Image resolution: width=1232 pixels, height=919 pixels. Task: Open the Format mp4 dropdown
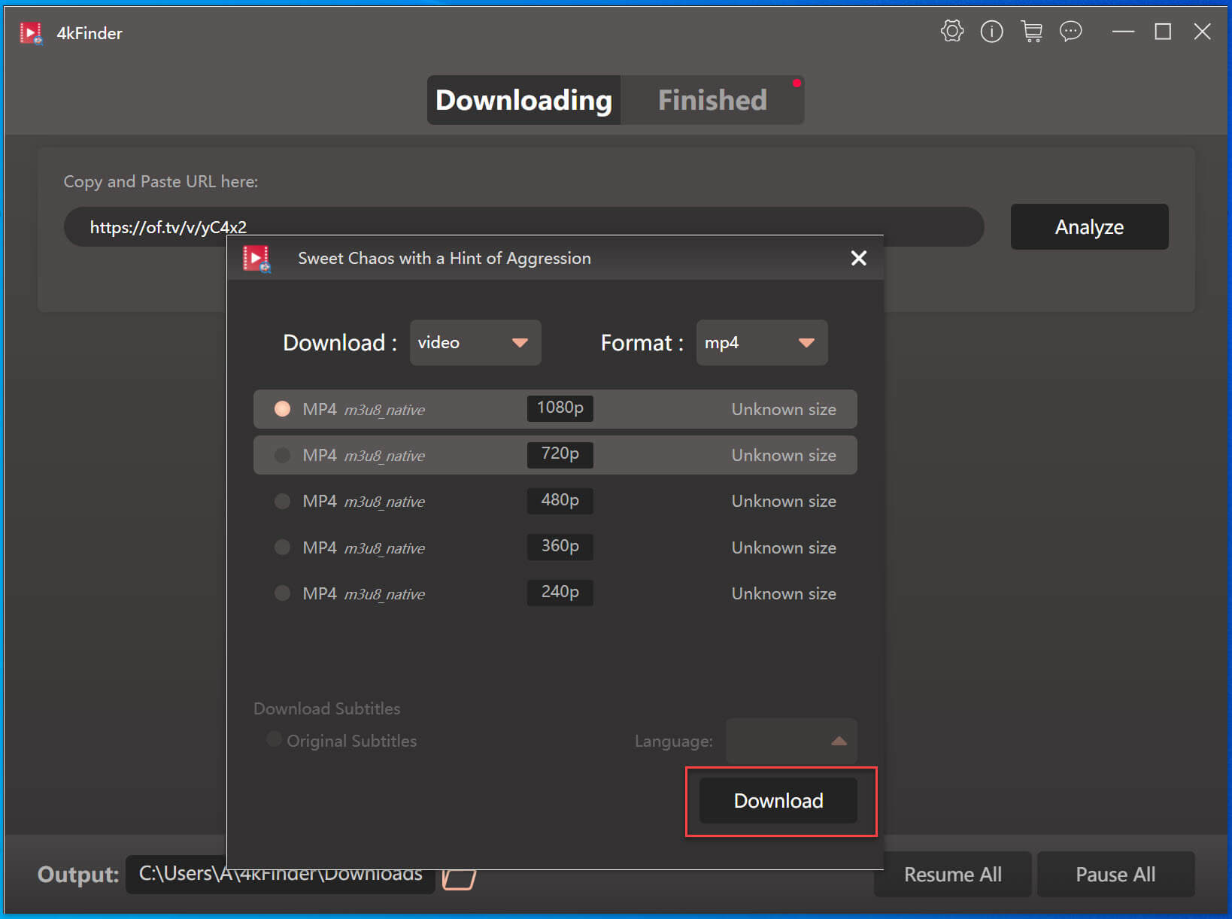coord(761,343)
